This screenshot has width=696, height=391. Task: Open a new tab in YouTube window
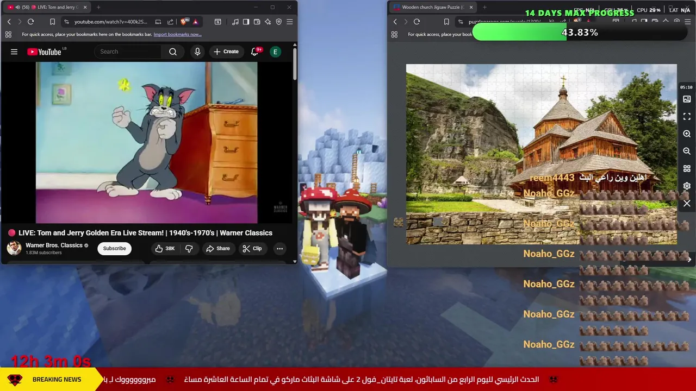98,7
